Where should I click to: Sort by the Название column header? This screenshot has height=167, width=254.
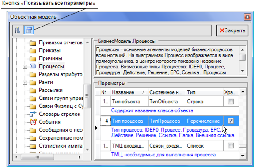[x=129, y=92]
